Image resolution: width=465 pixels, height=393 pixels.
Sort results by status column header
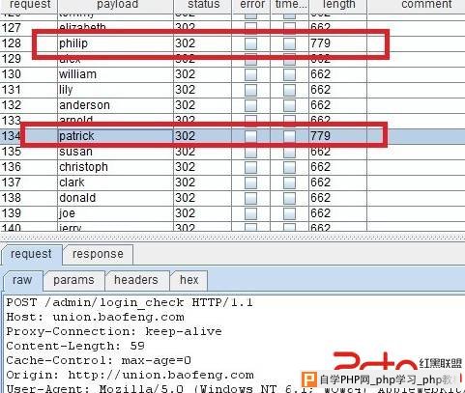click(x=203, y=5)
